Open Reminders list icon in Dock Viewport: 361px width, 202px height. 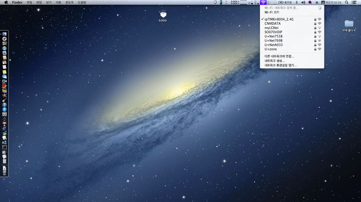click(4, 67)
